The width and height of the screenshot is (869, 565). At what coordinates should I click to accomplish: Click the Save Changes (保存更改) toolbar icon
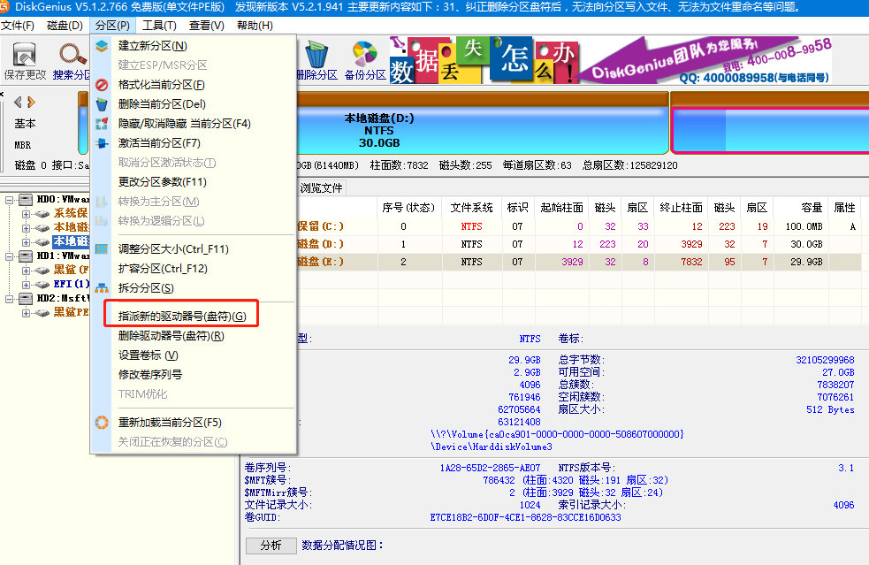tap(25, 60)
